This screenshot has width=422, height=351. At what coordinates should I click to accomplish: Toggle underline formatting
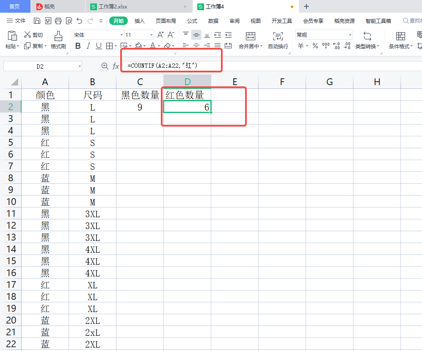99,46
